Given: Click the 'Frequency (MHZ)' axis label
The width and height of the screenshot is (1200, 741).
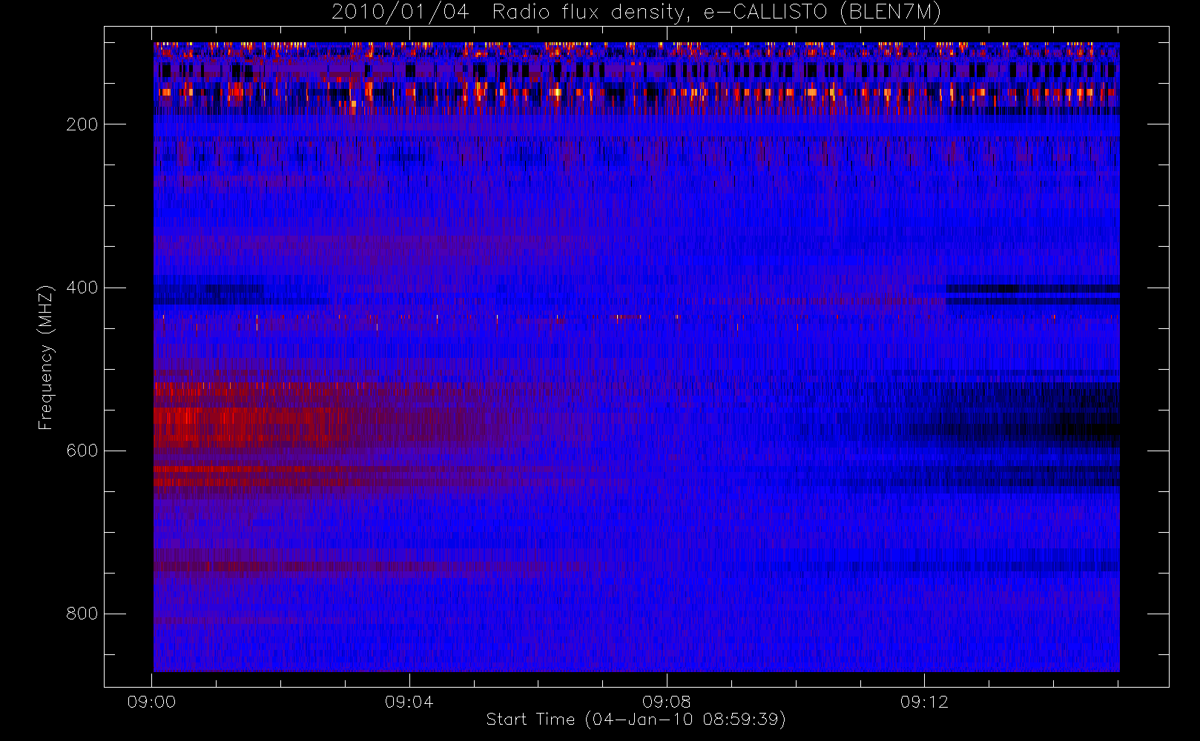Looking at the screenshot, I should 46,357.
